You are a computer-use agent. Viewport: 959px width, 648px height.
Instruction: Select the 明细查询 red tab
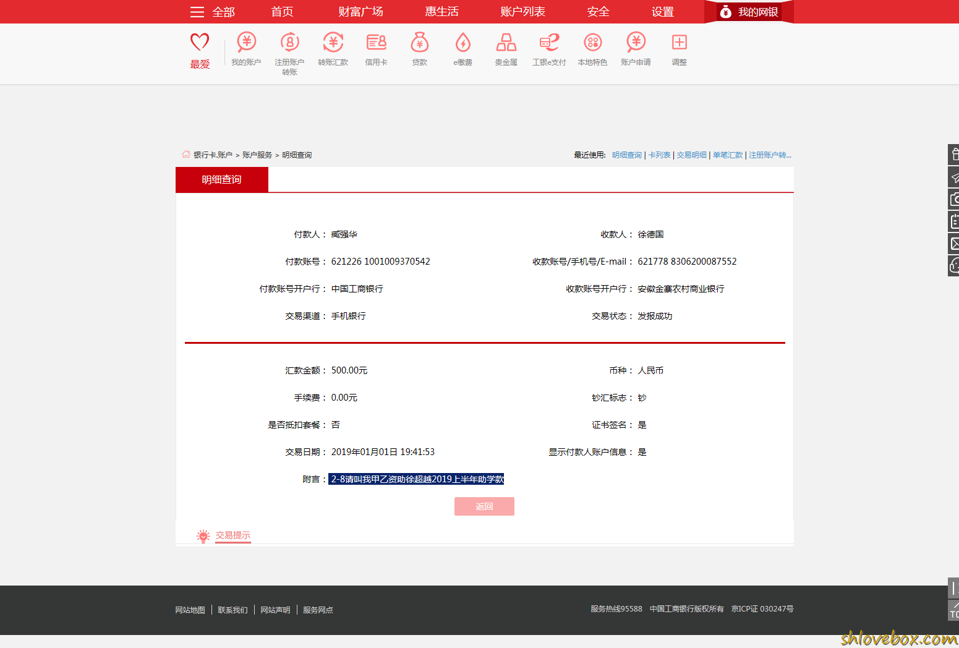(x=222, y=179)
